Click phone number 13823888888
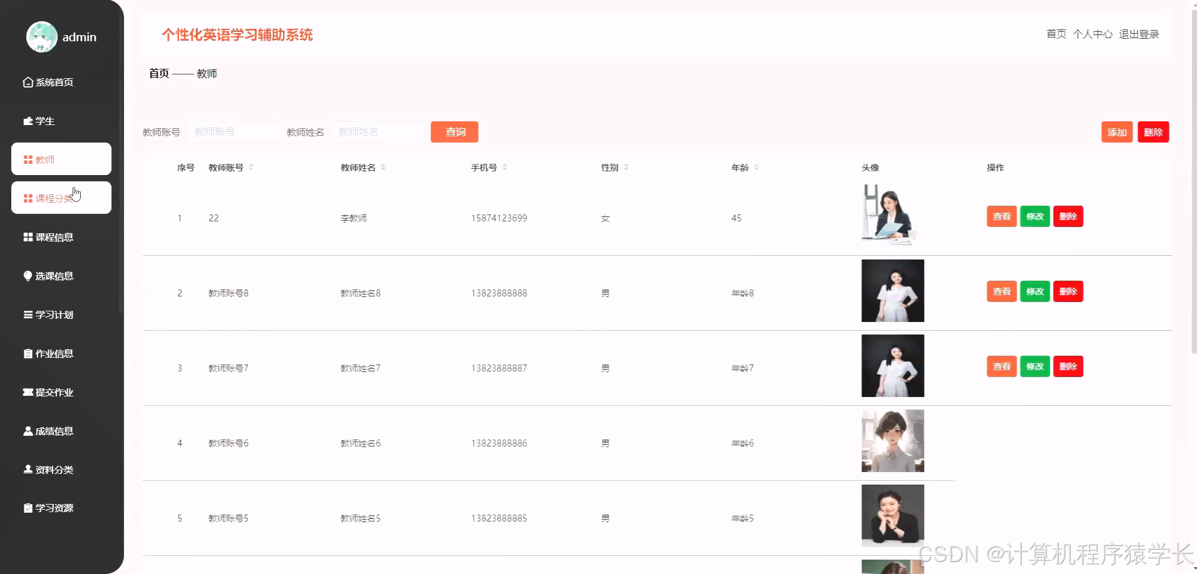This screenshot has height=574, width=1197. tap(499, 293)
